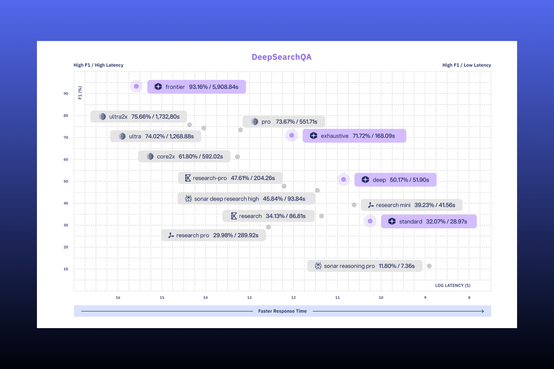Click the frontier label logo icon
The width and height of the screenshot is (554, 369).
pos(158,87)
